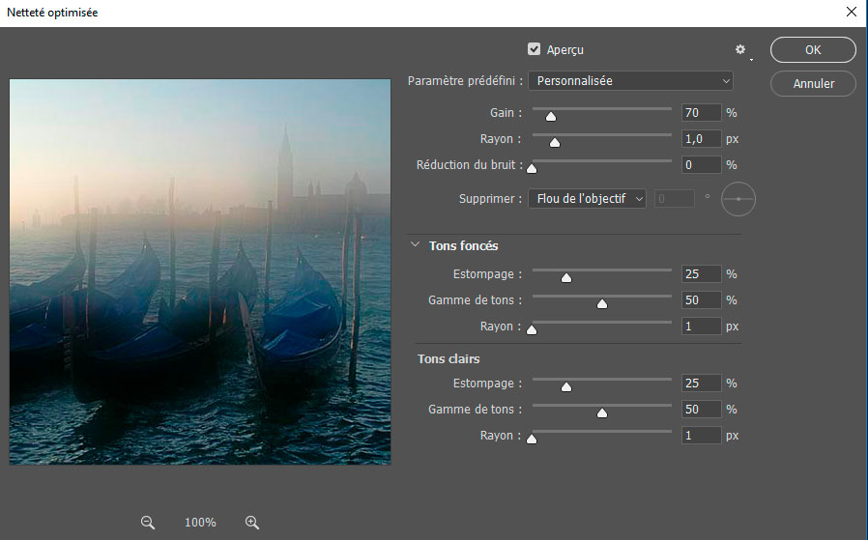868x540 pixels.
Task: Click Tons foncés Estompage slider handle
Action: tap(566, 278)
